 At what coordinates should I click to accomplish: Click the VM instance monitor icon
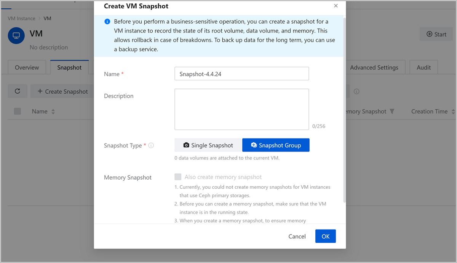tap(16, 35)
